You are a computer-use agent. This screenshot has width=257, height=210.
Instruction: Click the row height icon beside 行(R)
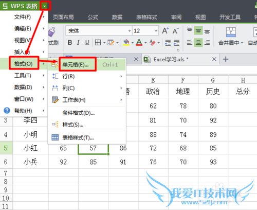(x=55, y=76)
